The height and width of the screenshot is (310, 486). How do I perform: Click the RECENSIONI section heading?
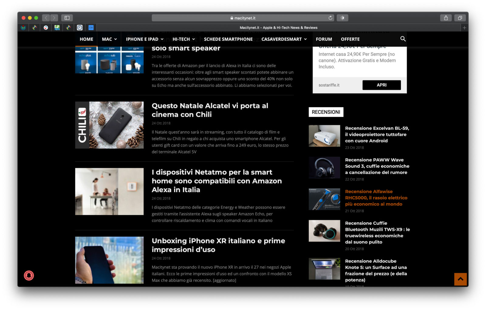click(326, 112)
